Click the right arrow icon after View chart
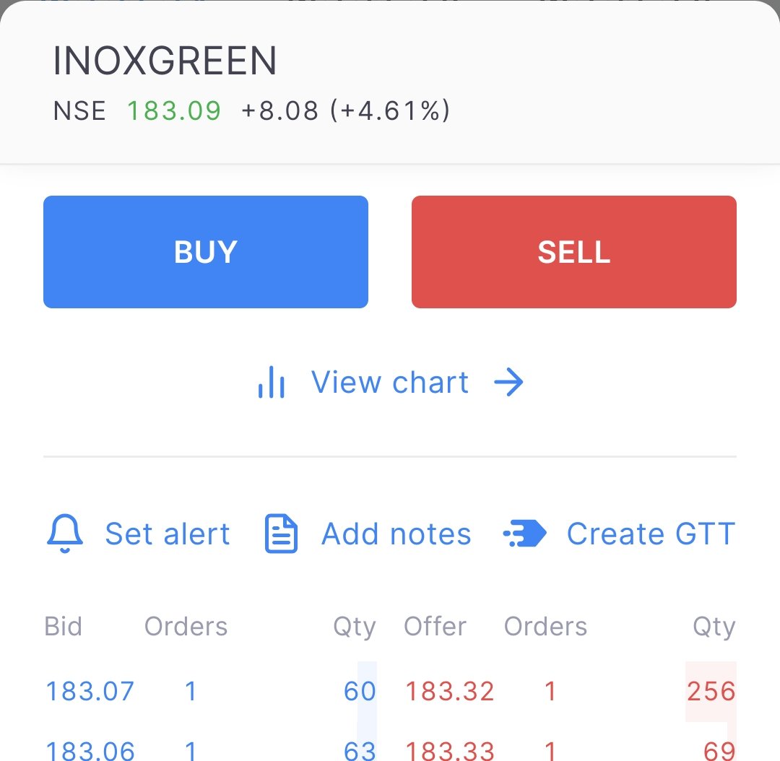The image size is (780, 761). pyautogui.click(x=508, y=382)
